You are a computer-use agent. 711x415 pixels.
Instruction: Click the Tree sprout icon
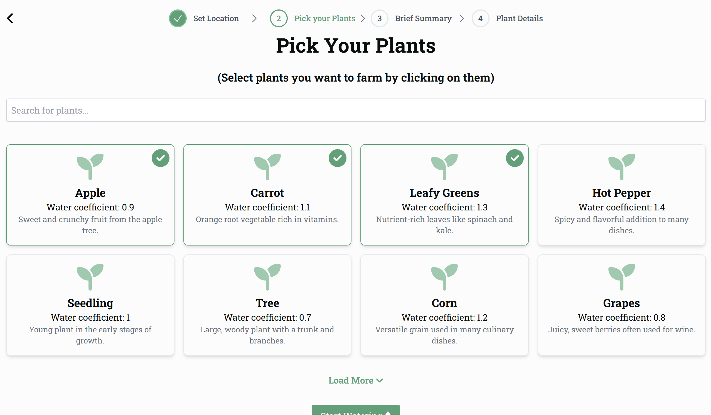pyautogui.click(x=267, y=277)
